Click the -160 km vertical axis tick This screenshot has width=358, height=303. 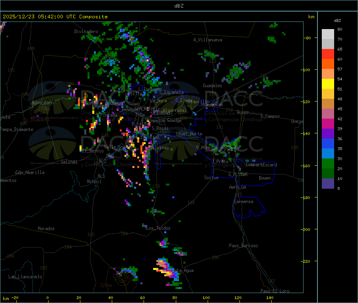pyautogui.click(x=306, y=166)
